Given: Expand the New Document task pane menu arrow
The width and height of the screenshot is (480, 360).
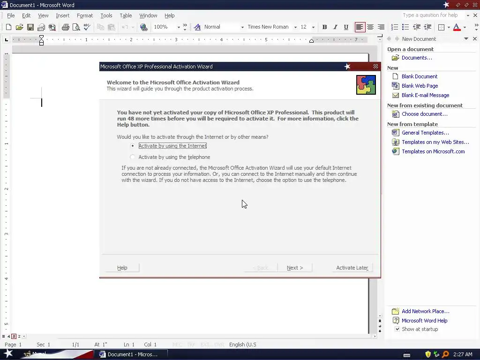Looking at the screenshot, I should [x=466, y=38].
